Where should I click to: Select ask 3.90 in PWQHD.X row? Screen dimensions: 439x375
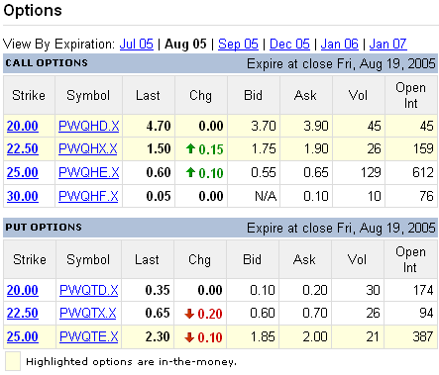316,126
